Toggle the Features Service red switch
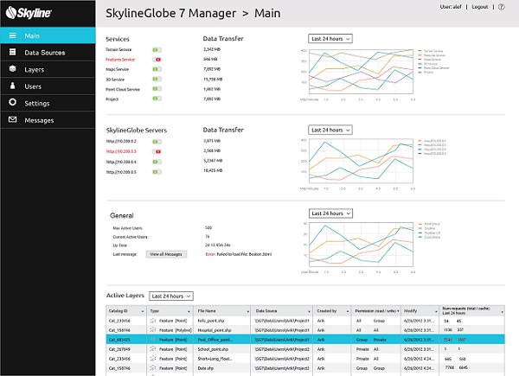Screen dimensions: 519x376 click(x=157, y=60)
